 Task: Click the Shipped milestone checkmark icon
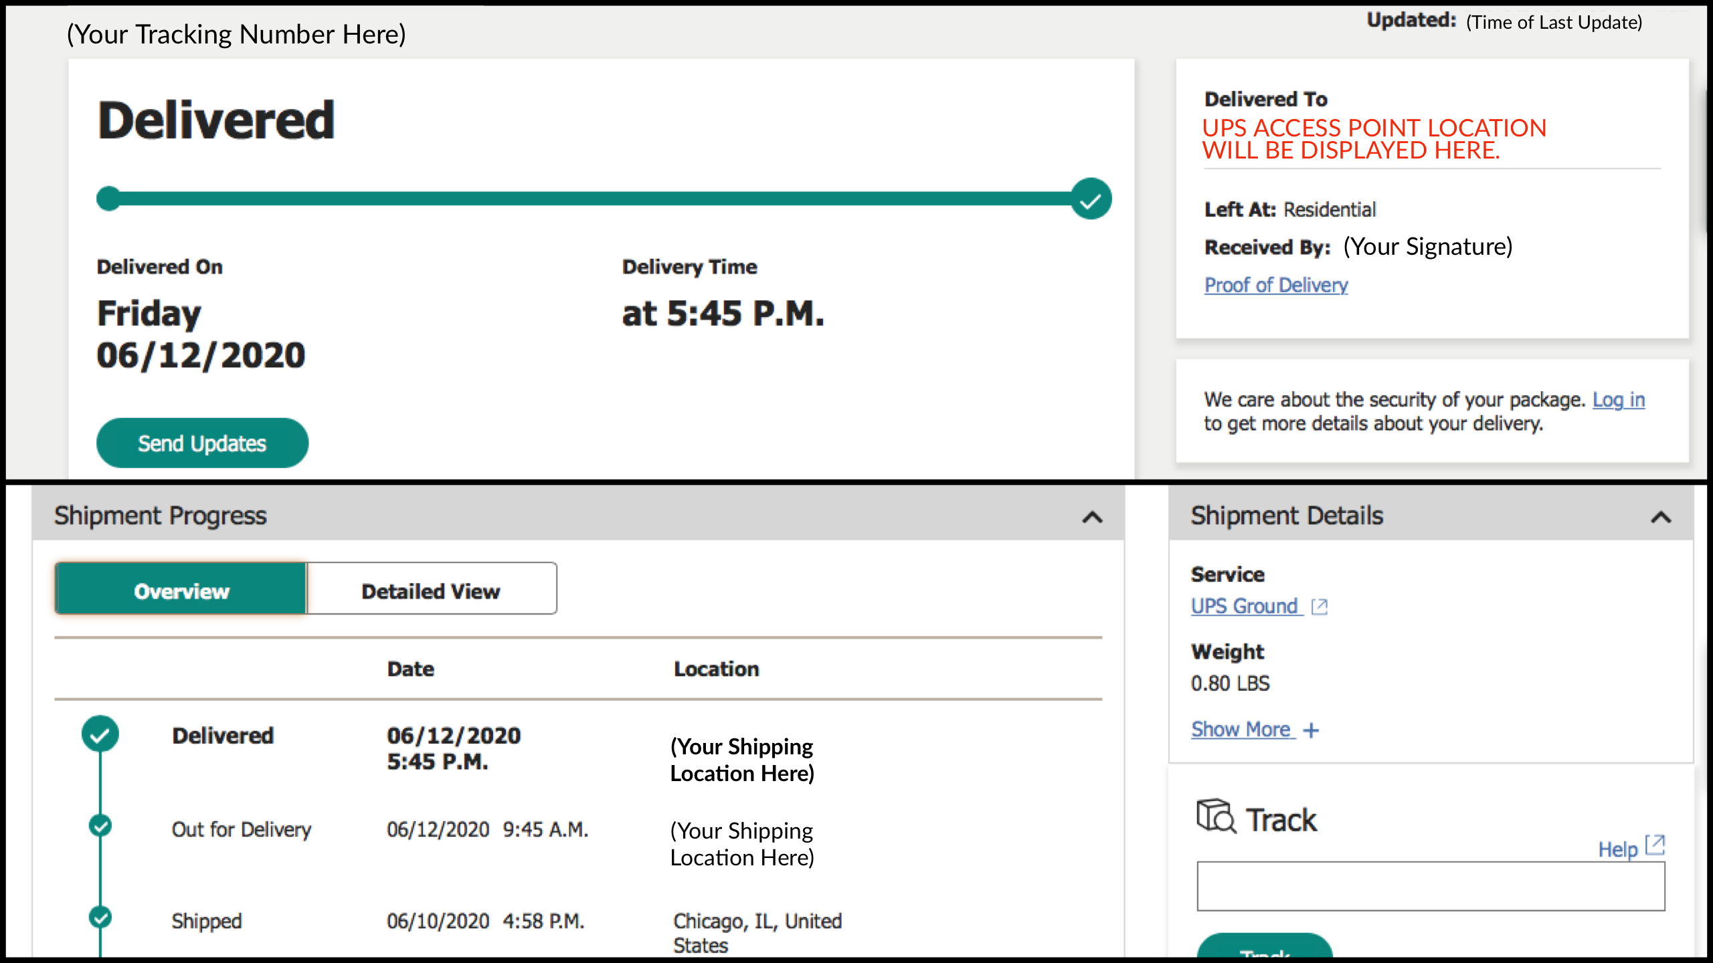click(100, 917)
